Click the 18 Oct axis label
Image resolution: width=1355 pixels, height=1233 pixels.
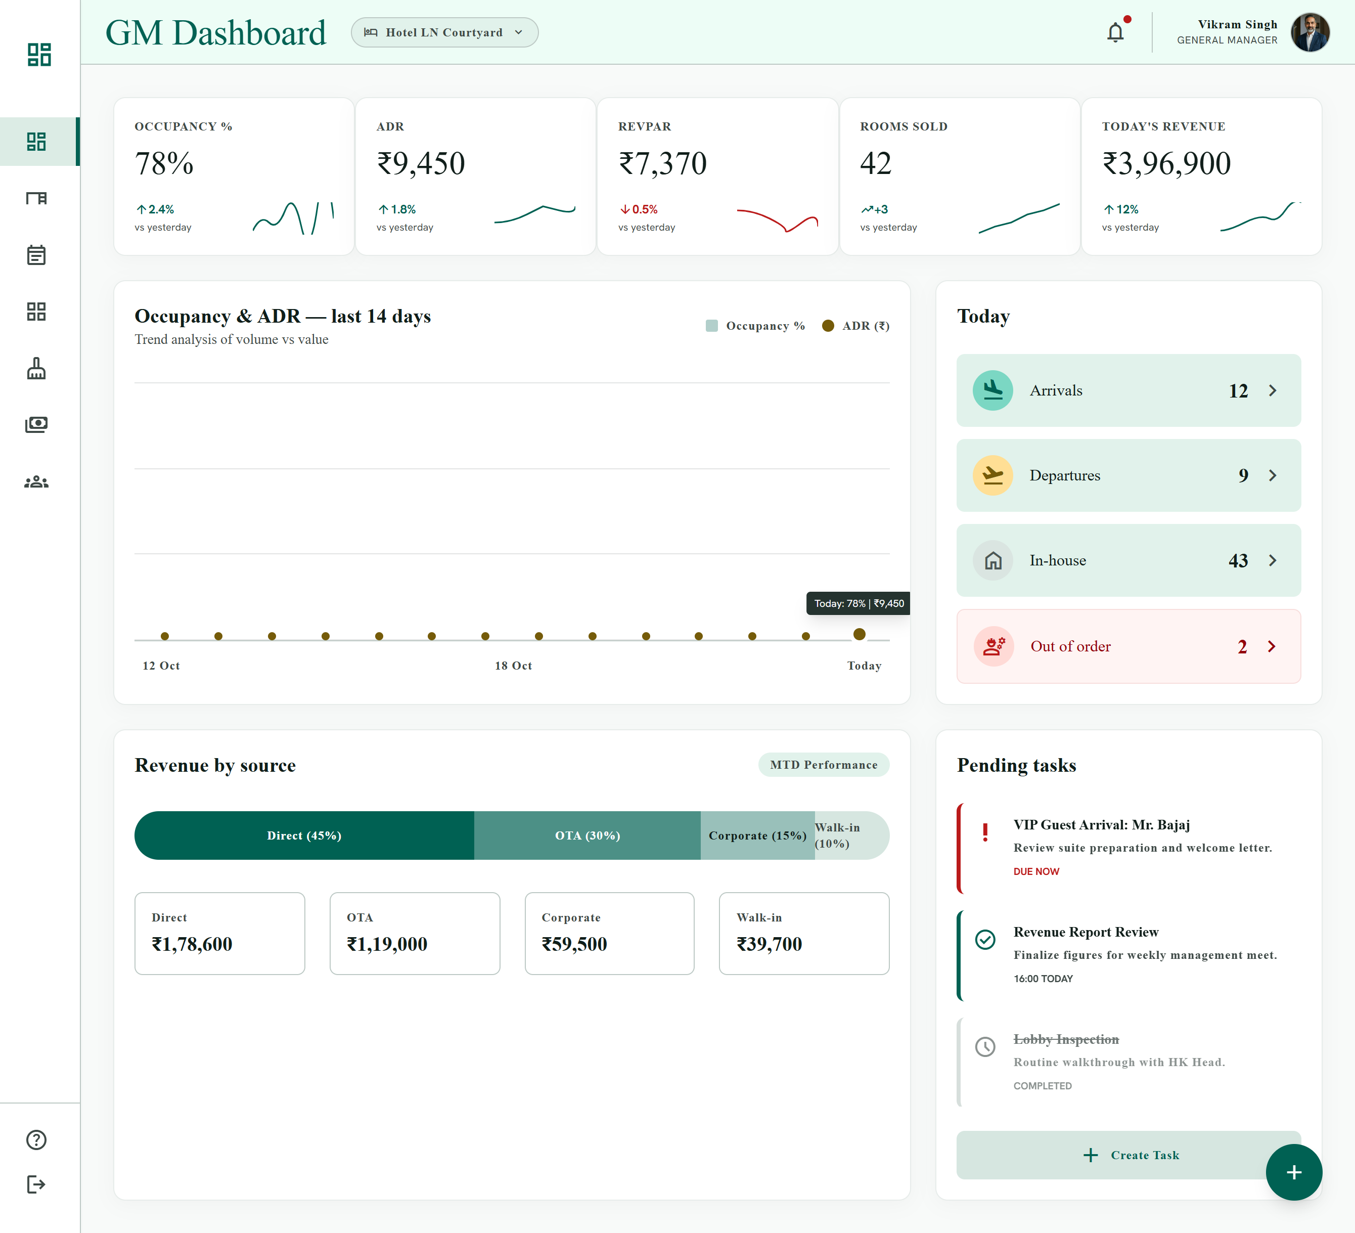[x=513, y=666]
